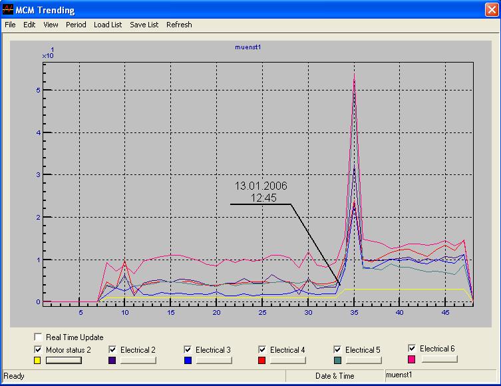Viewport: 501px width, 386px height.
Task: Click Save List in the menu bar
Action: pos(144,25)
